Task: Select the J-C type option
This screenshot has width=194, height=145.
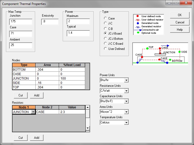Action: coord(105,23)
